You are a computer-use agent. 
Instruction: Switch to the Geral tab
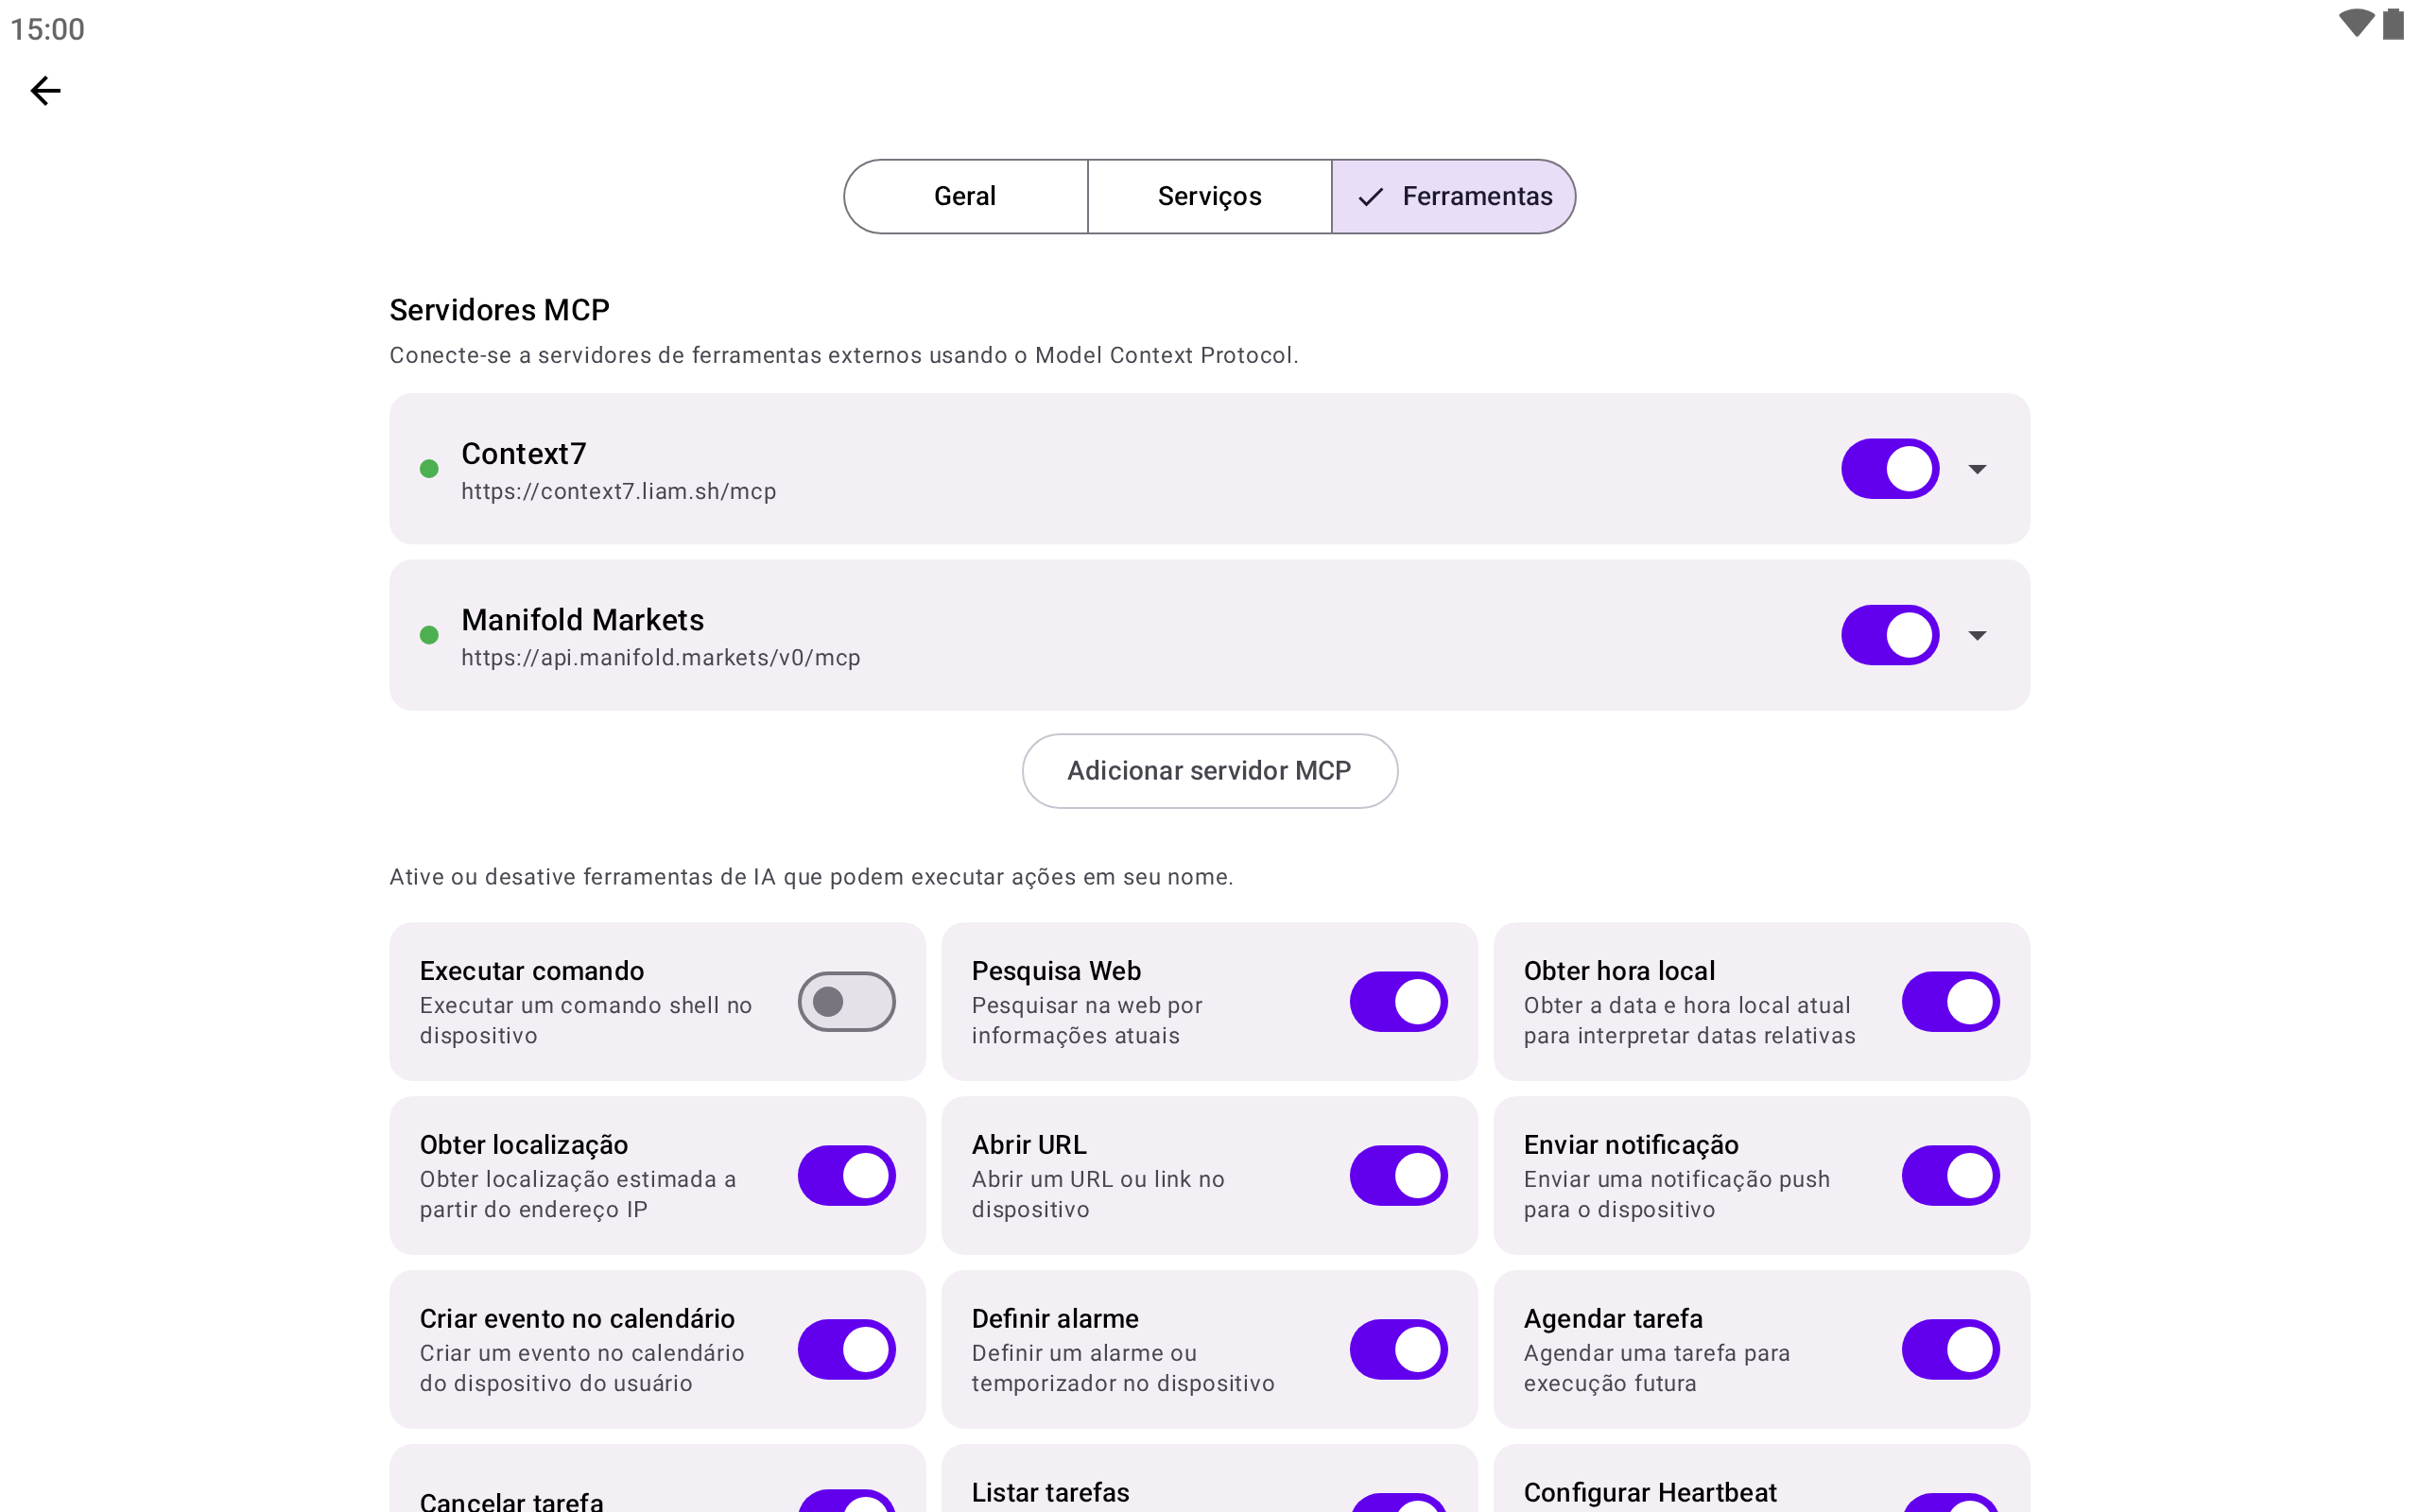click(x=965, y=196)
